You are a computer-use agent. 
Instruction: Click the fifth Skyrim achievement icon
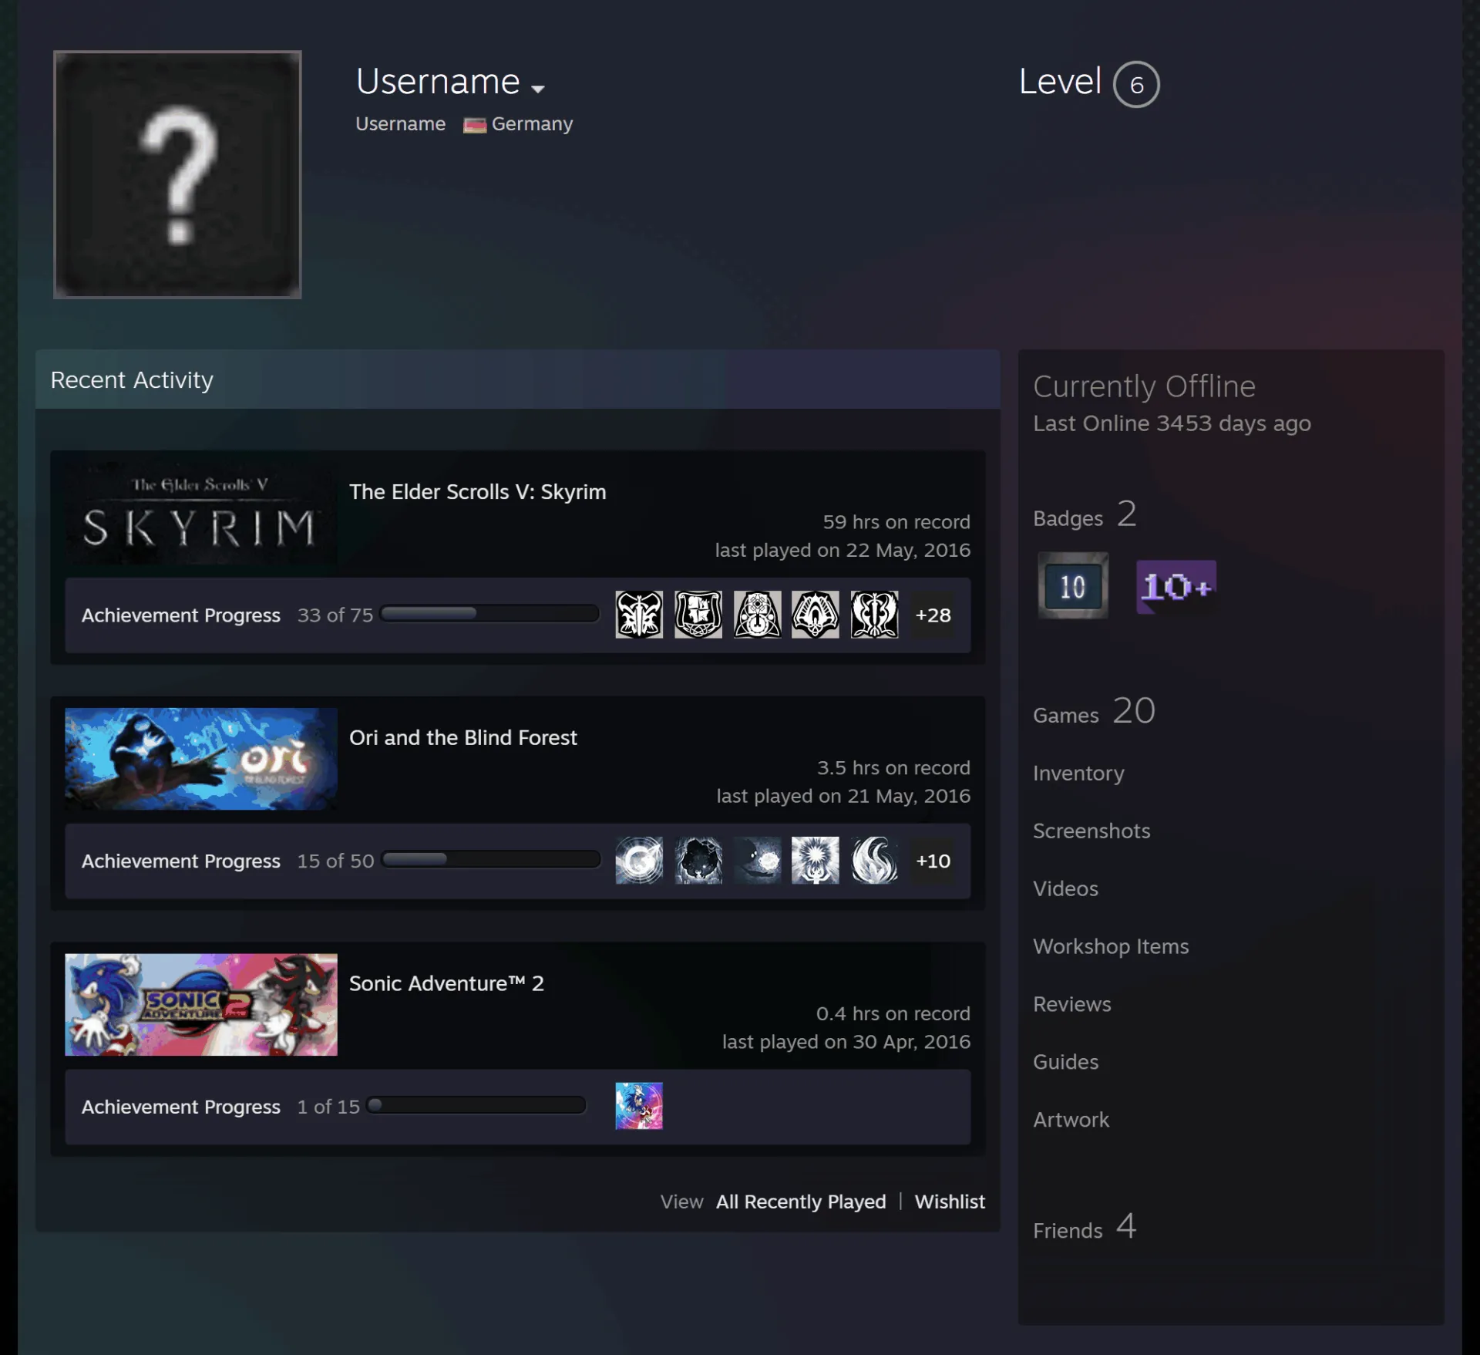pos(874,615)
